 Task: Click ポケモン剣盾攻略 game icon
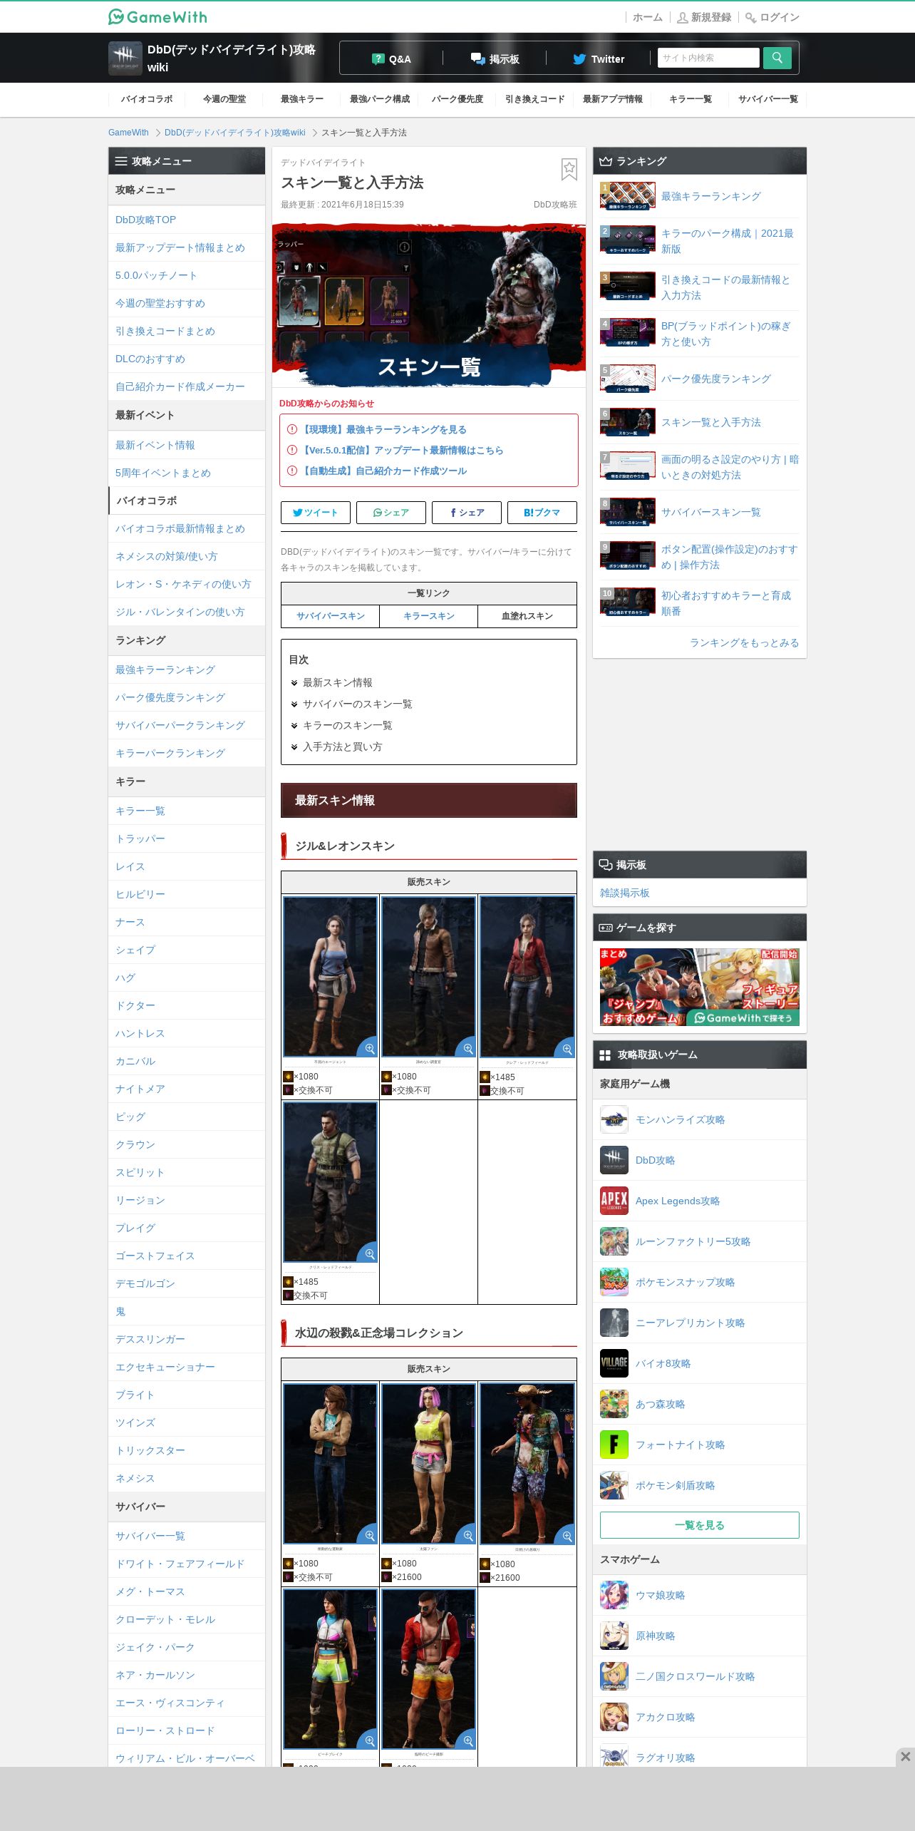[614, 1485]
